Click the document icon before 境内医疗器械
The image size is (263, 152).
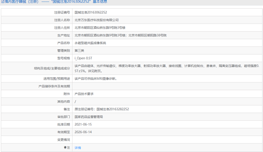pyautogui.click(x=2, y=2)
